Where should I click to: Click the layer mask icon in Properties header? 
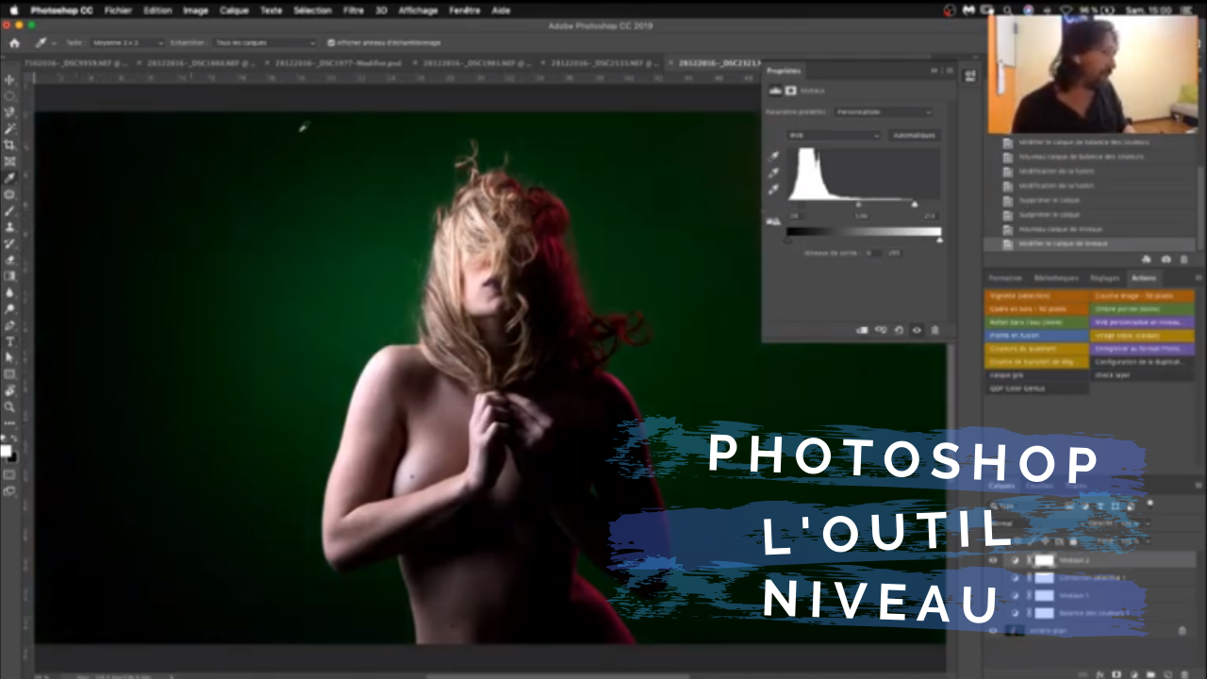coord(792,91)
